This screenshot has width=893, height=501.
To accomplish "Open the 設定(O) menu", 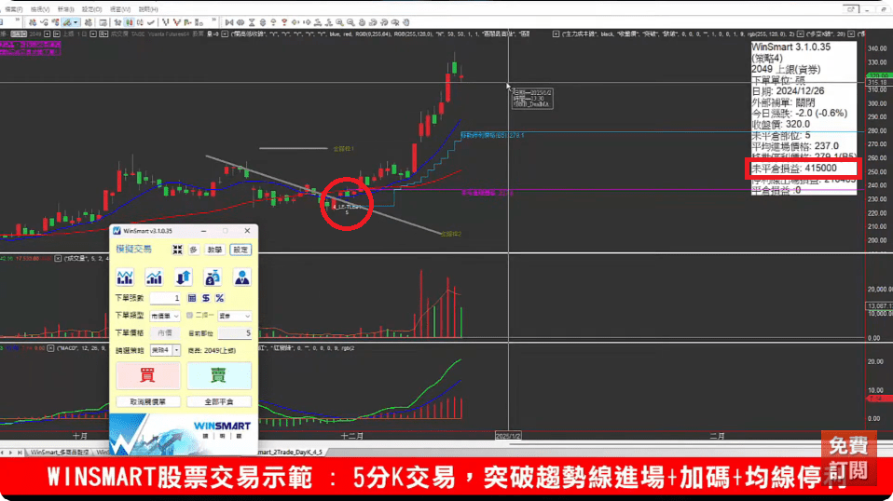I will tap(91, 9).
